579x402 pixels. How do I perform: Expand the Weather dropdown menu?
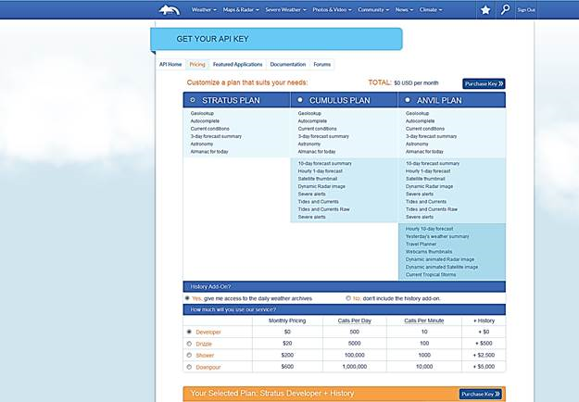click(x=204, y=10)
